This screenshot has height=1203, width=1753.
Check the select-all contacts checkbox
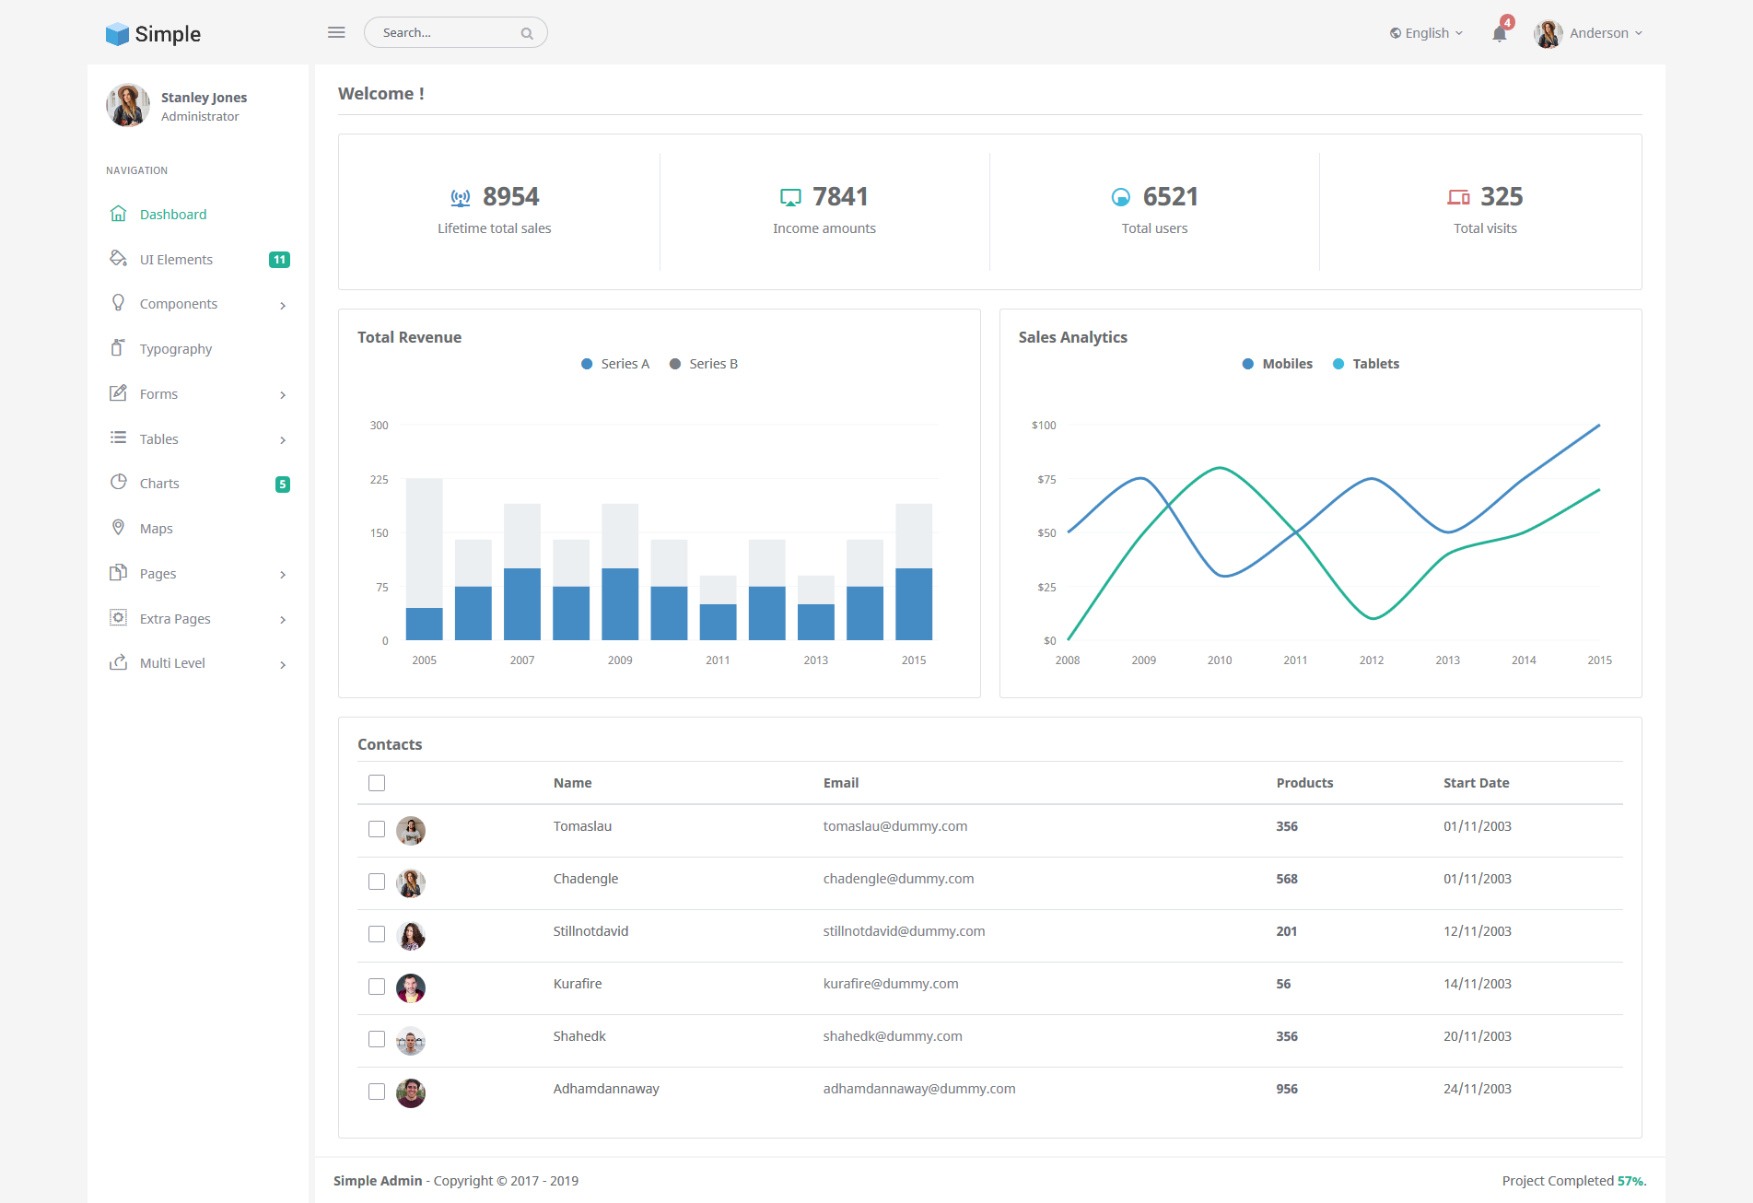(x=377, y=783)
